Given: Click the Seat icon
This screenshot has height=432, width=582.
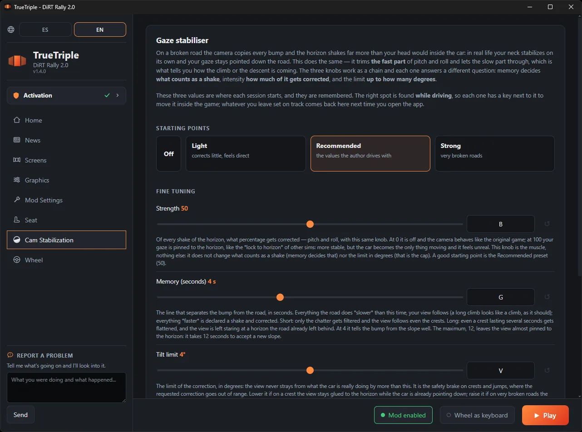Looking at the screenshot, I should 17,220.
